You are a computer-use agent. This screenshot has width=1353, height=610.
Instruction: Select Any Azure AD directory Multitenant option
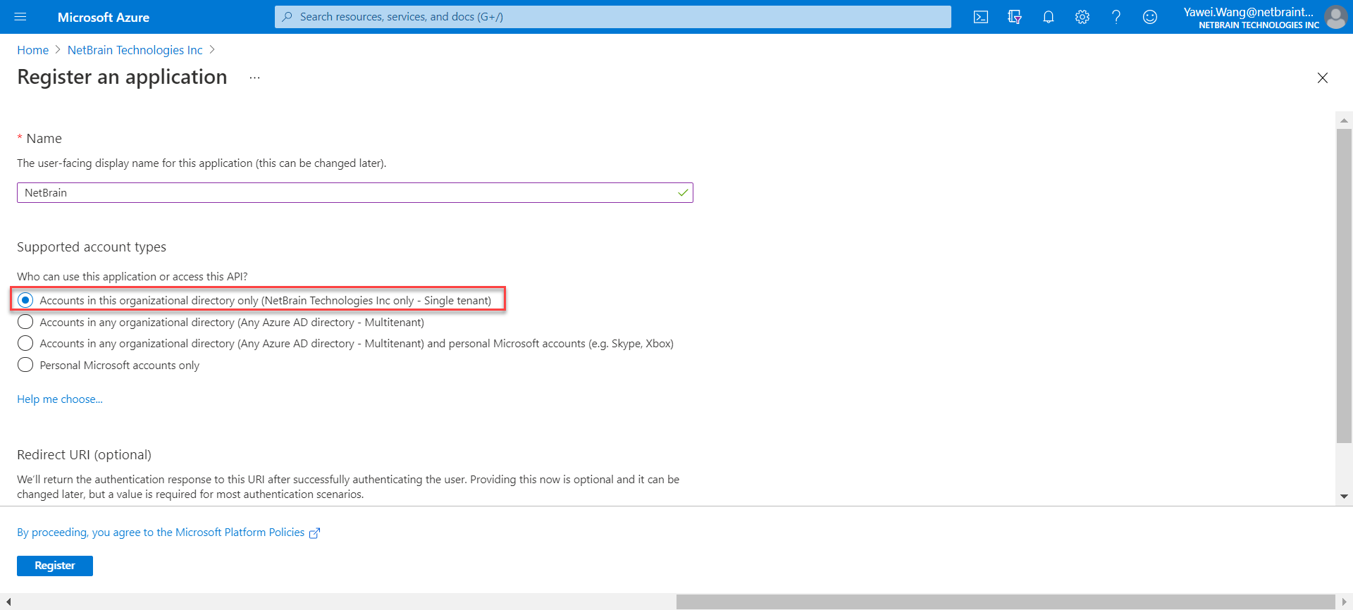click(25, 322)
